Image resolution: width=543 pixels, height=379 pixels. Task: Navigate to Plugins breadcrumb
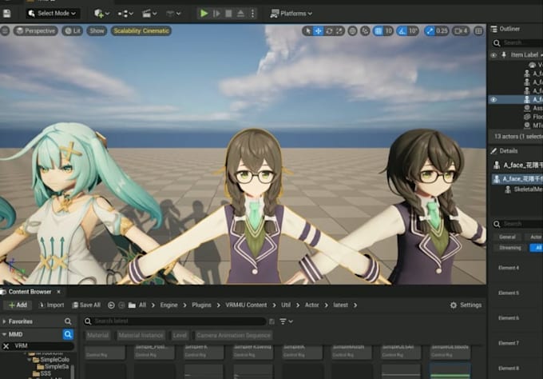[x=201, y=305]
